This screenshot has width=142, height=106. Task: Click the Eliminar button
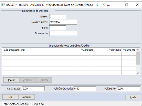[x=44, y=80]
